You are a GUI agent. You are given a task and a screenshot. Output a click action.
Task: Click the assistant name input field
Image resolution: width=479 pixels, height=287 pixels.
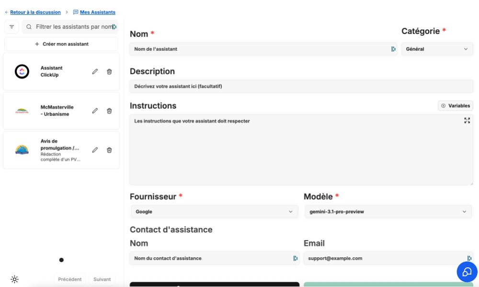[x=259, y=49]
